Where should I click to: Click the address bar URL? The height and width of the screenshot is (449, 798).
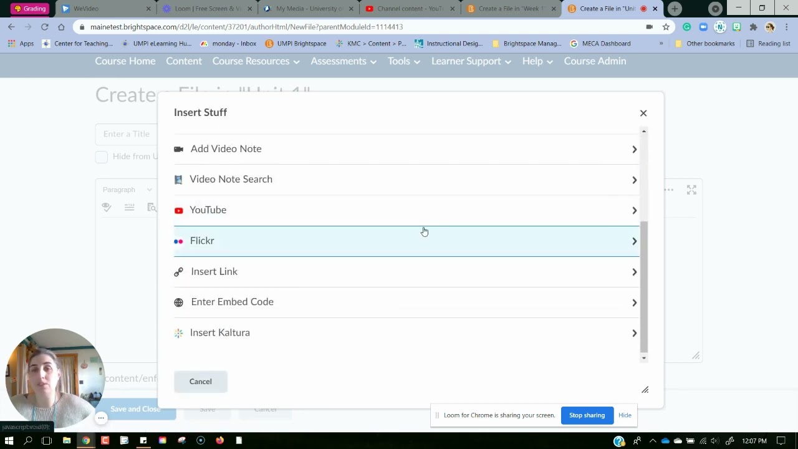[246, 27]
